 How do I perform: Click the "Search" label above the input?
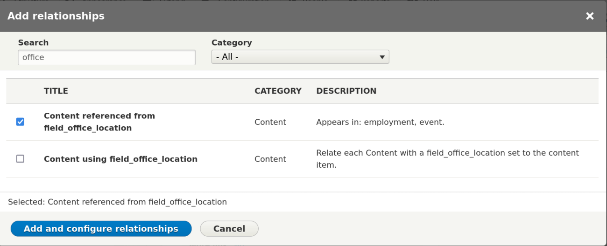(x=33, y=42)
